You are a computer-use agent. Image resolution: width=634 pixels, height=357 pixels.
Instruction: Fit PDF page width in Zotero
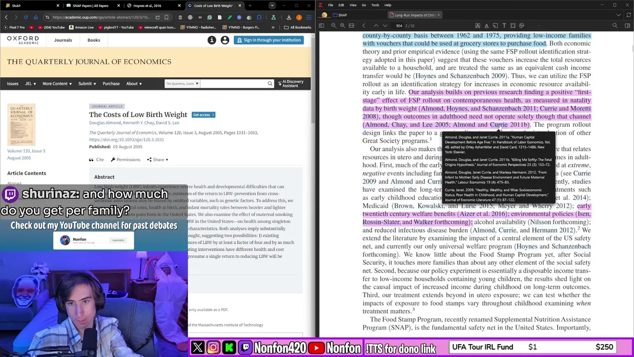click(x=351, y=25)
